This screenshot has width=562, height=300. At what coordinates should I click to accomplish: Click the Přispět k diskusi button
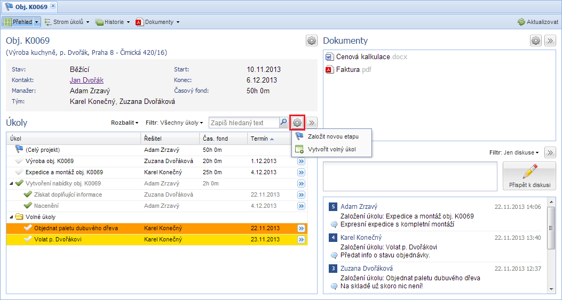point(529,176)
